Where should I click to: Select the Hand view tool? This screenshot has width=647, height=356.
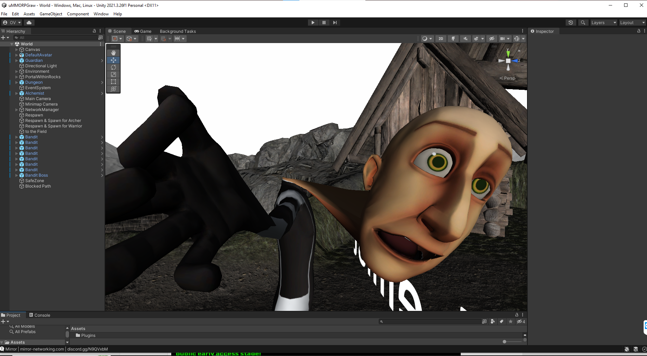(113, 53)
